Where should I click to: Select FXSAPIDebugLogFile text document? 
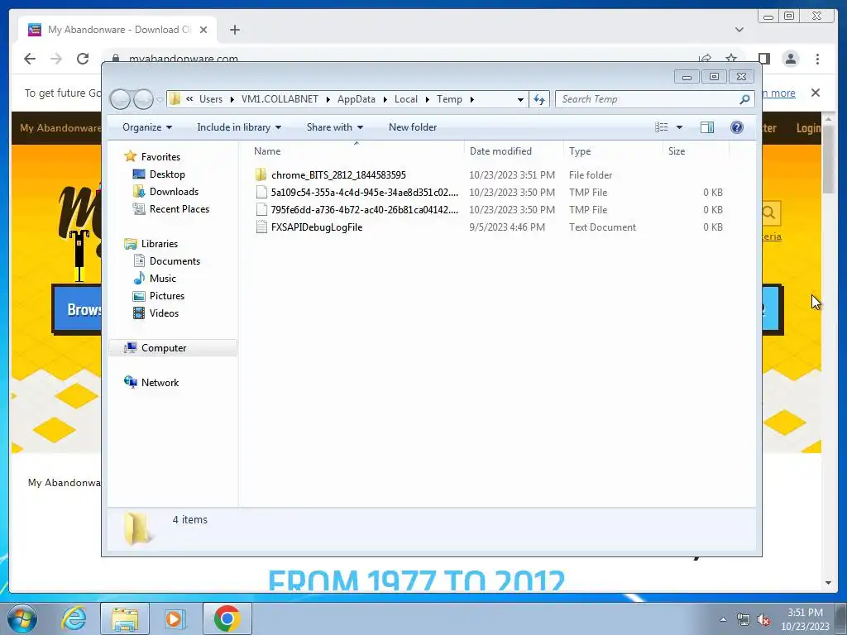coord(317,227)
